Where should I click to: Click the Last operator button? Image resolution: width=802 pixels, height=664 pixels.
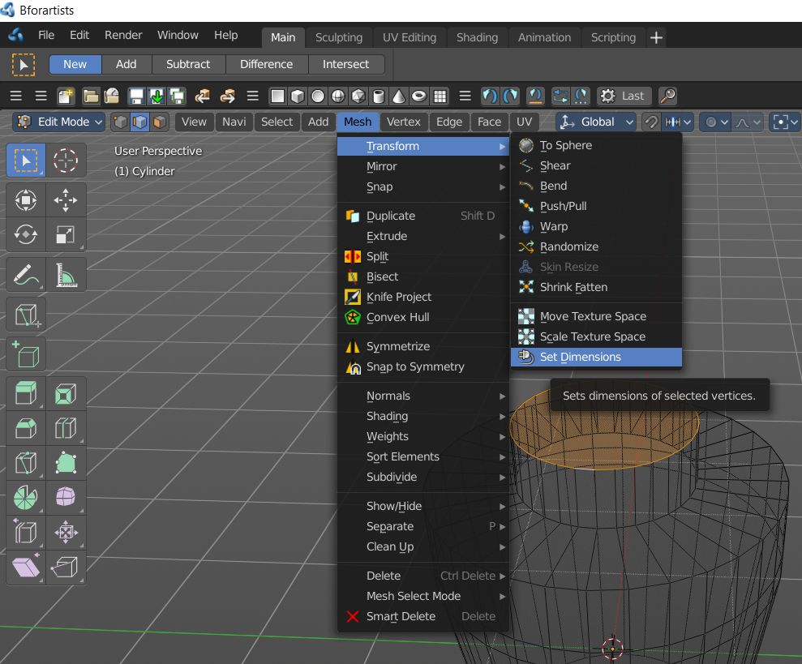pyautogui.click(x=623, y=96)
